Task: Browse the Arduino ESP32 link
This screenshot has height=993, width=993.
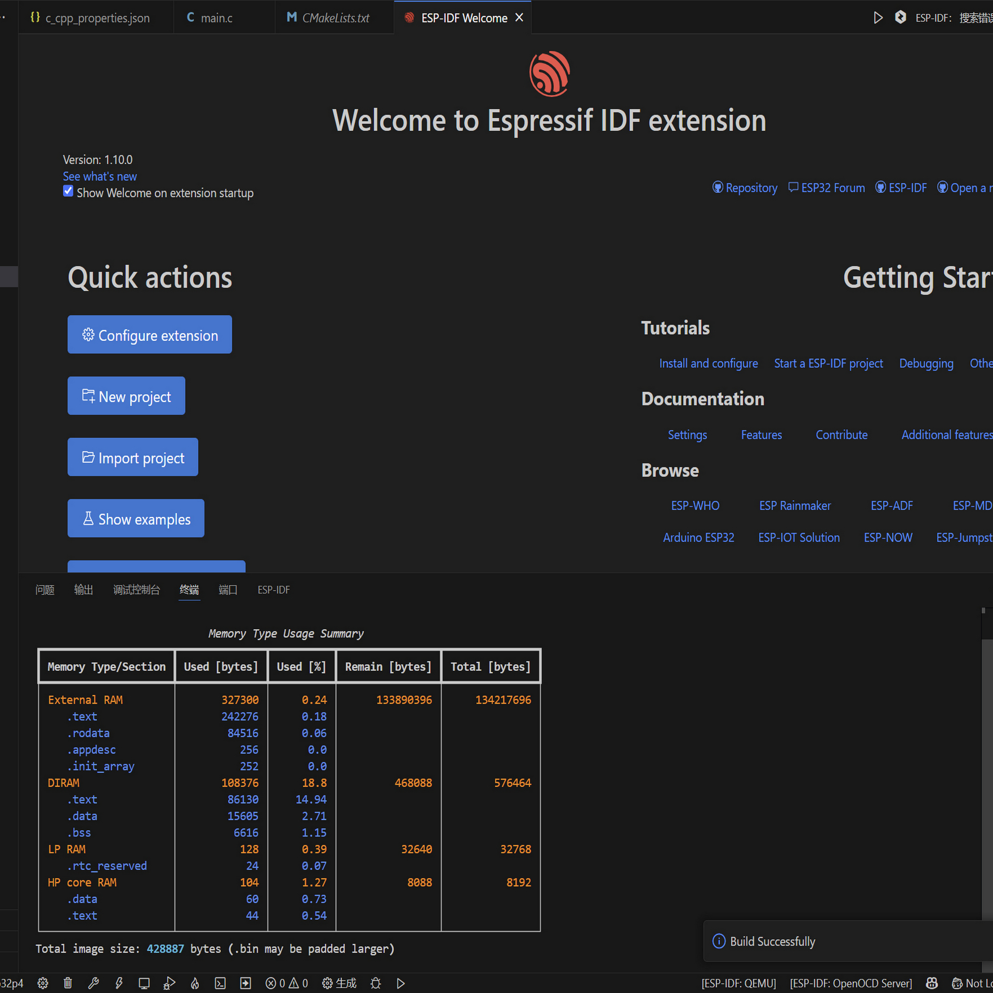Action: [698, 538]
